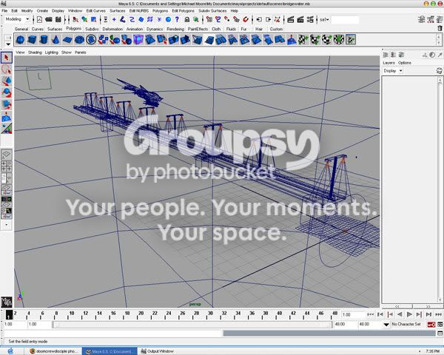This screenshot has height=355, width=444.
Task: Open the Subdiv Surfaces menu
Action: 212,11
